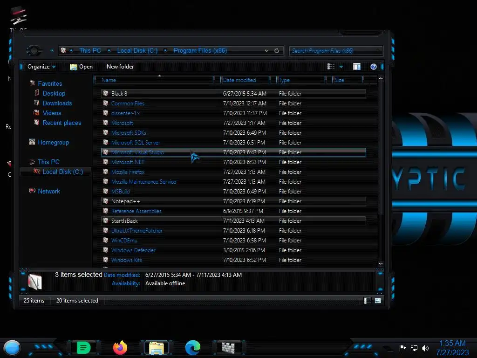Launch Microsoft Edge from the taskbar
This screenshot has width=477, height=358.
click(x=193, y=348)
